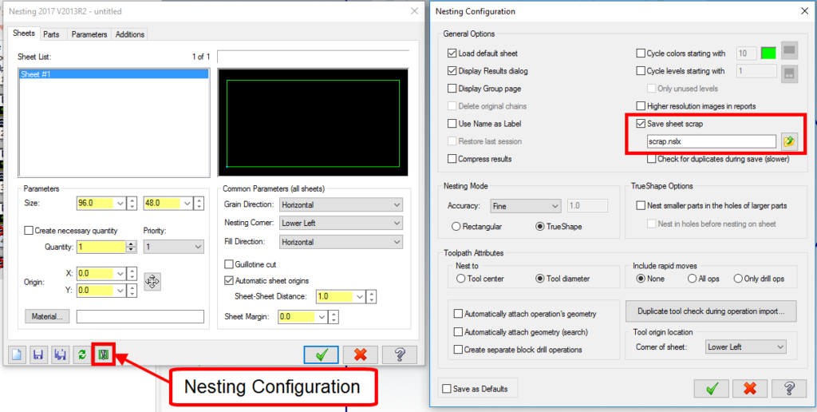This screenshot has height=412, width=817.
Task: Select the Sheets tab
Action: coord(23,34)
